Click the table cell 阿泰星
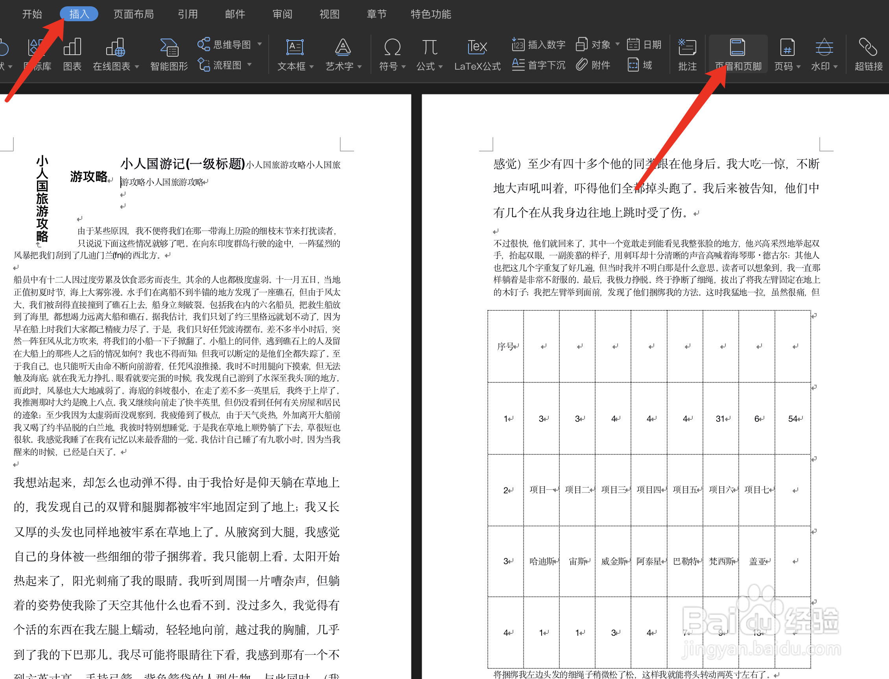Image resolution: width=889 pixels, height=679 pixels. coord(649,561)
